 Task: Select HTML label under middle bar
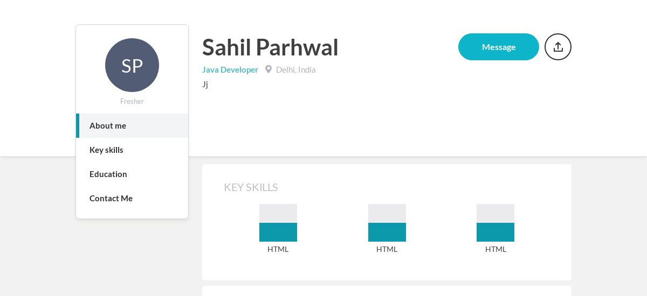pyautogui.click(x=387, y=249)
